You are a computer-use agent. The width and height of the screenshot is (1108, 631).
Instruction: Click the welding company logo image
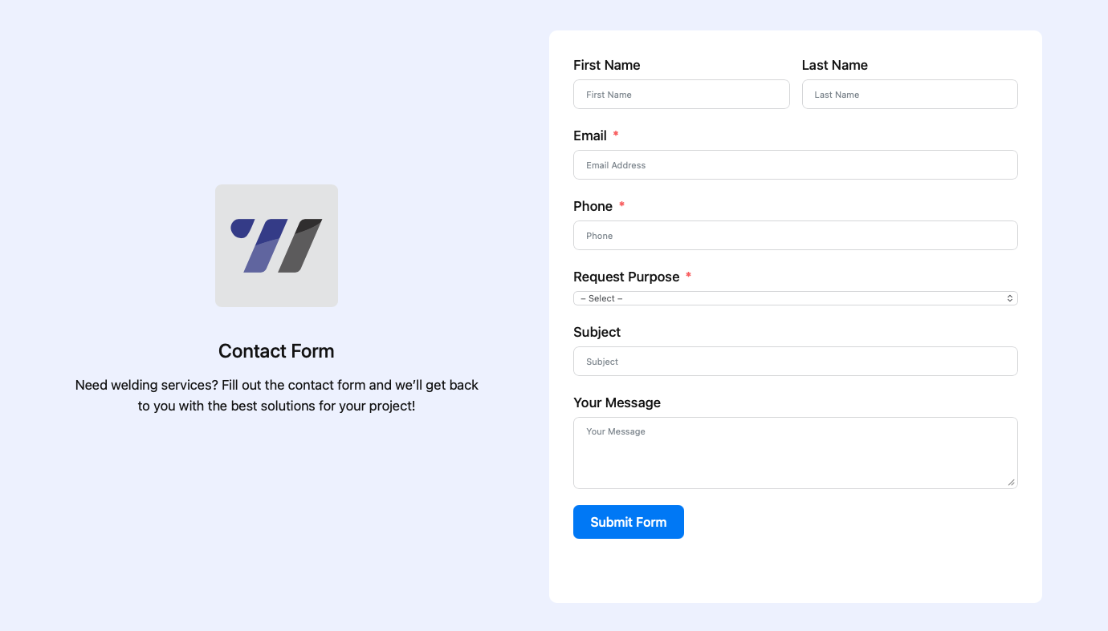coord(276,245)
